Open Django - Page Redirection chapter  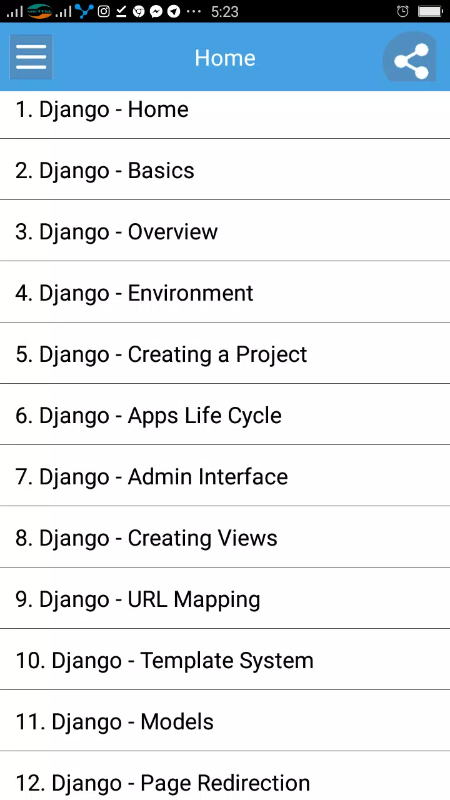pos(225,776)
